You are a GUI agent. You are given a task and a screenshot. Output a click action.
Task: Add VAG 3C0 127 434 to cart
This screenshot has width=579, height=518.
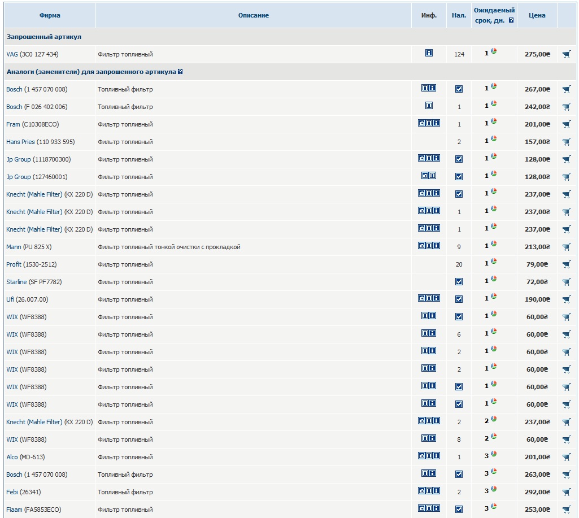(567, 54)
